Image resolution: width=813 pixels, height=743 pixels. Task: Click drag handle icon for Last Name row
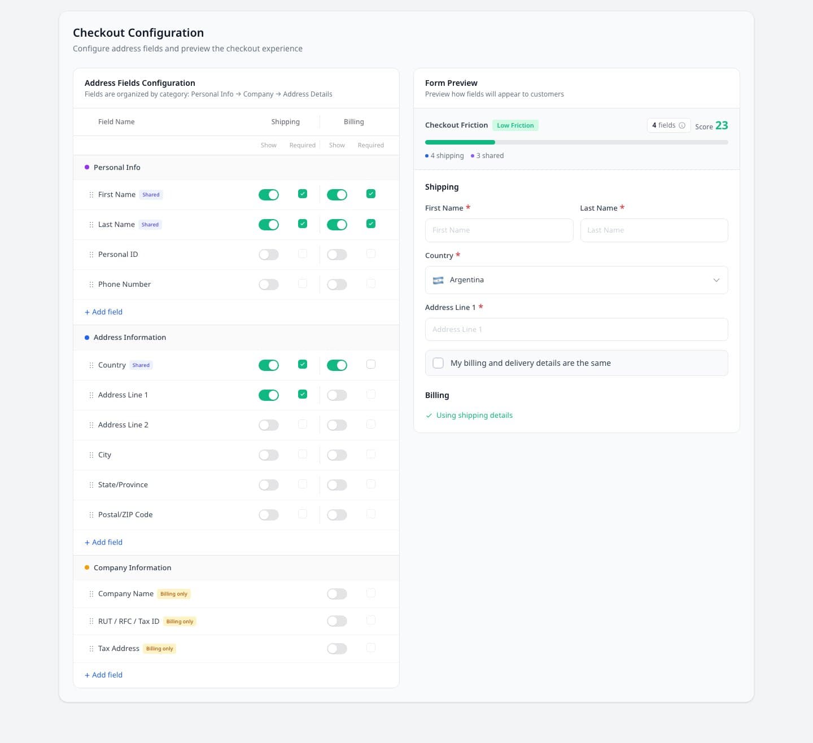pos(91,225)
